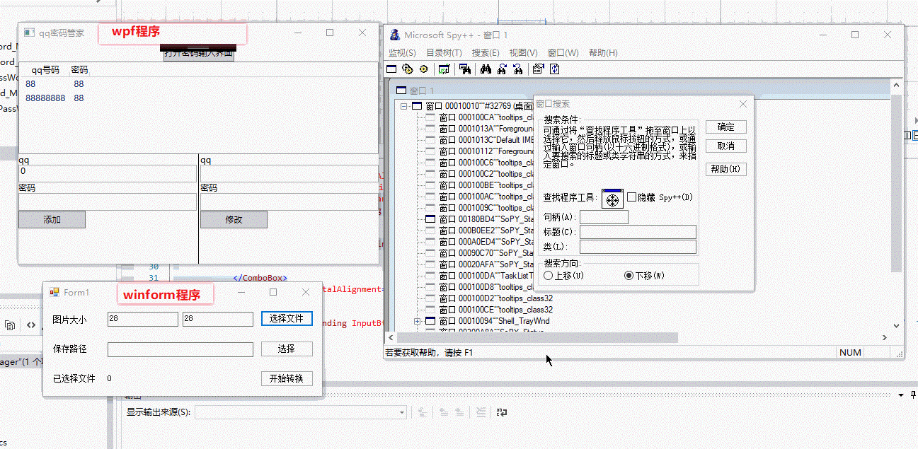Open the 帮助(H) menu in Spy++
The width and height of the screenshot is (918, 449).
coord(603,53)
